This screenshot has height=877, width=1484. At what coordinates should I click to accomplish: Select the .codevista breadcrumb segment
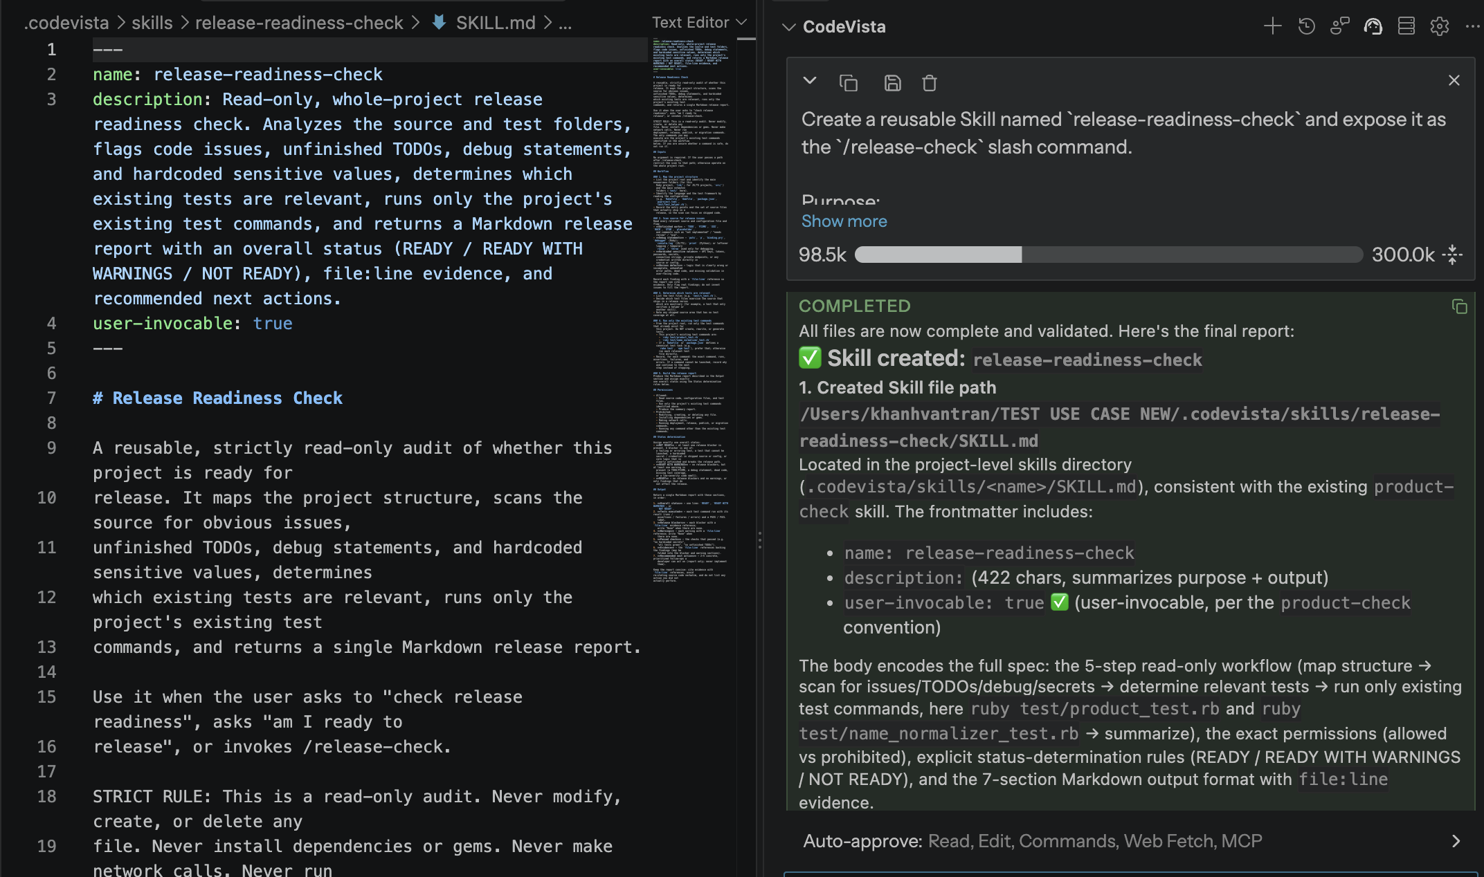point(66,23)
